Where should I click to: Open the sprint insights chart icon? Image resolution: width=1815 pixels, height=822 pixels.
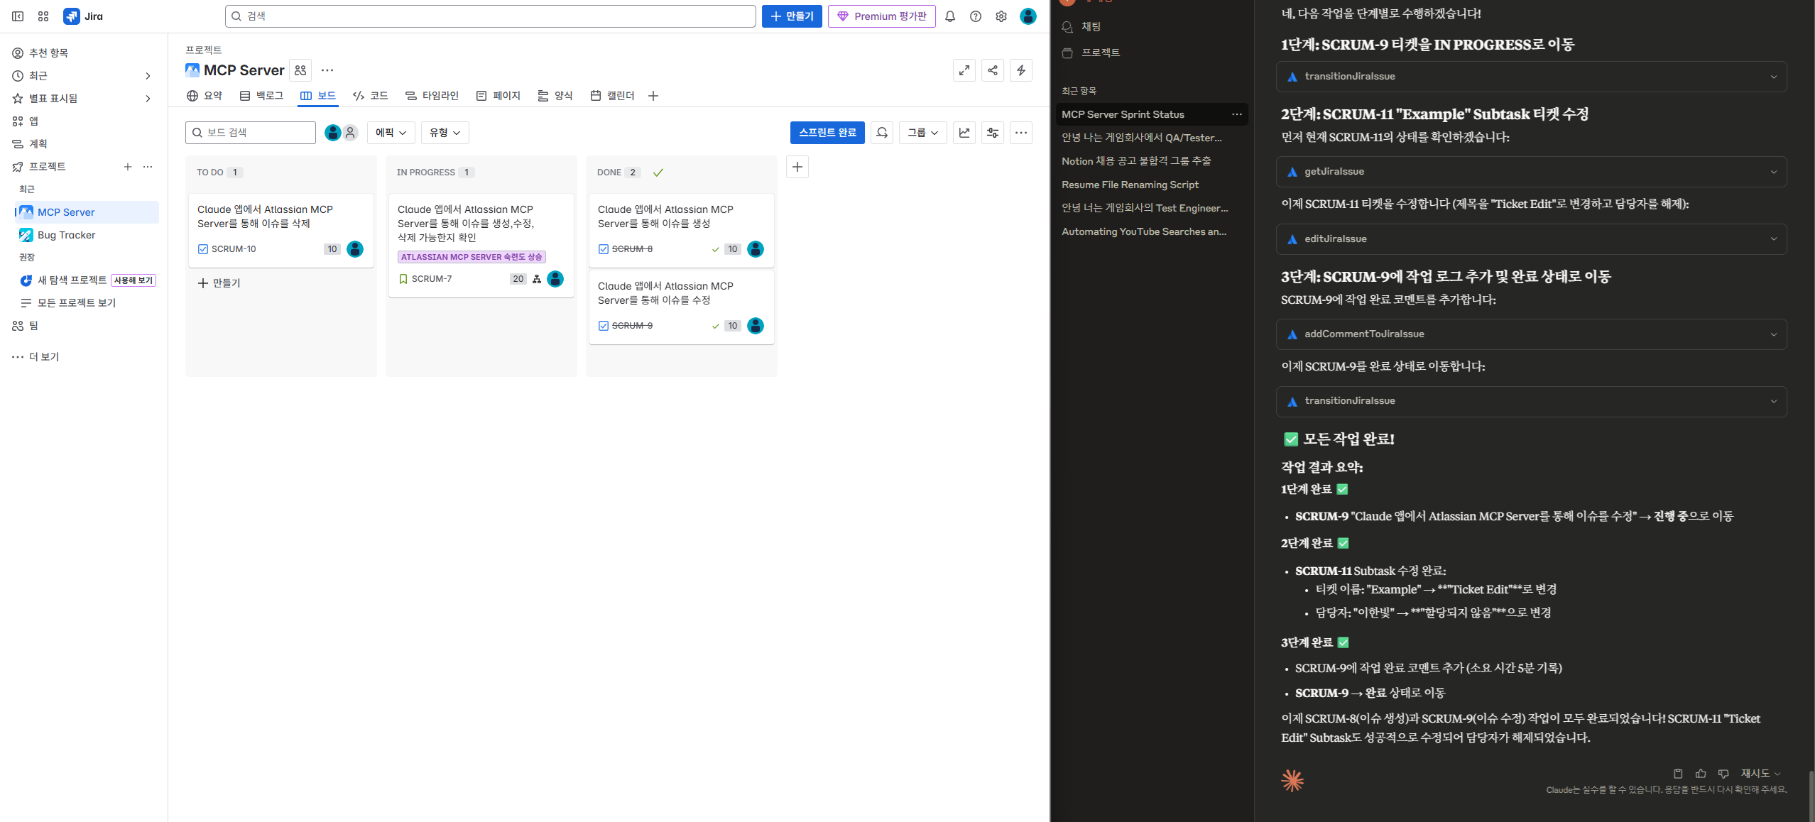(x=964, y=133)
